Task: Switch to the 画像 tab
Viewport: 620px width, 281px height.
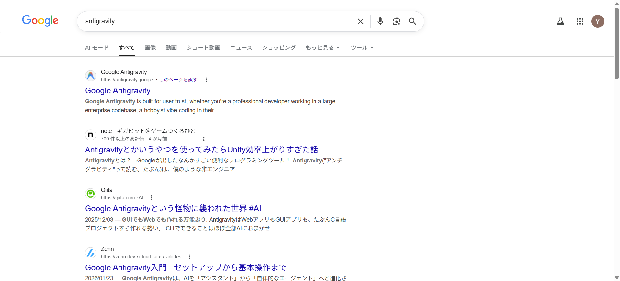Action: coord(150,48)
